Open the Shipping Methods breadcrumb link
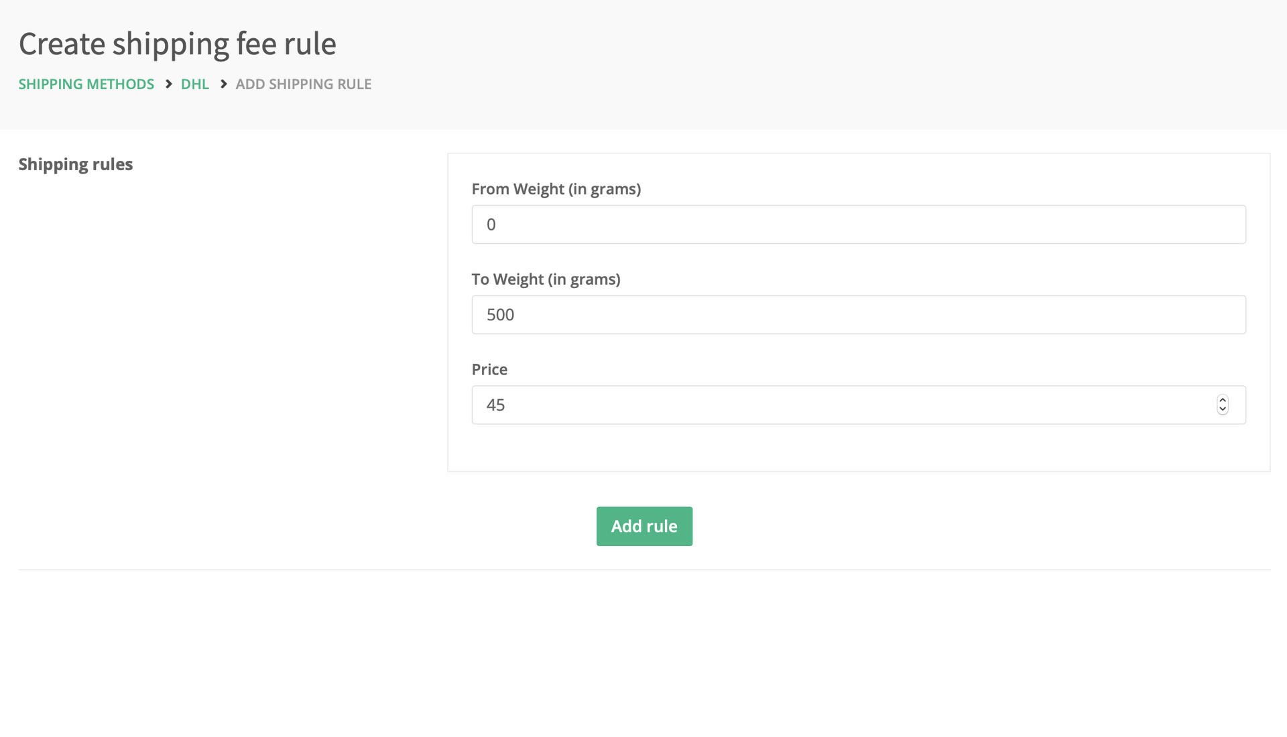The width and height of the screenshot is (1287, 737). pos(86,84)
